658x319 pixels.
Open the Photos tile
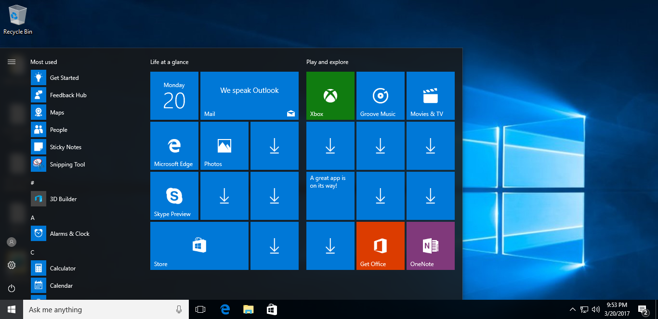point(224,146)
